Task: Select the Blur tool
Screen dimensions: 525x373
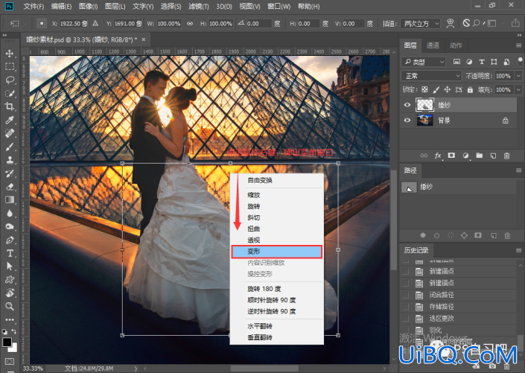Action: [10, 213]
